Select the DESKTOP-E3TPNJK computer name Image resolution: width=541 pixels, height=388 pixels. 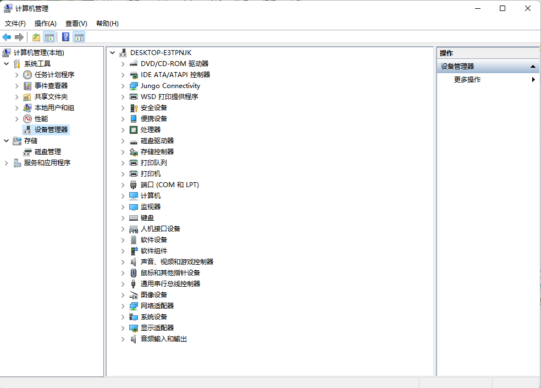click(x=161, y=52)
